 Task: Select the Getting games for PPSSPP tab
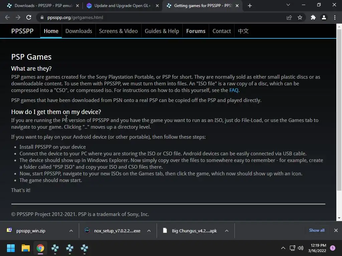[202, 6]
